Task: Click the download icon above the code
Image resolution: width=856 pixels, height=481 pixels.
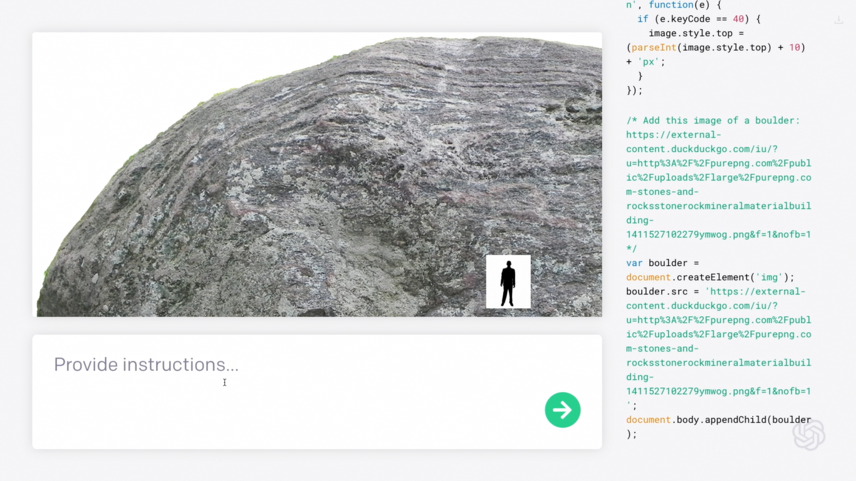Action: point(838,21)
